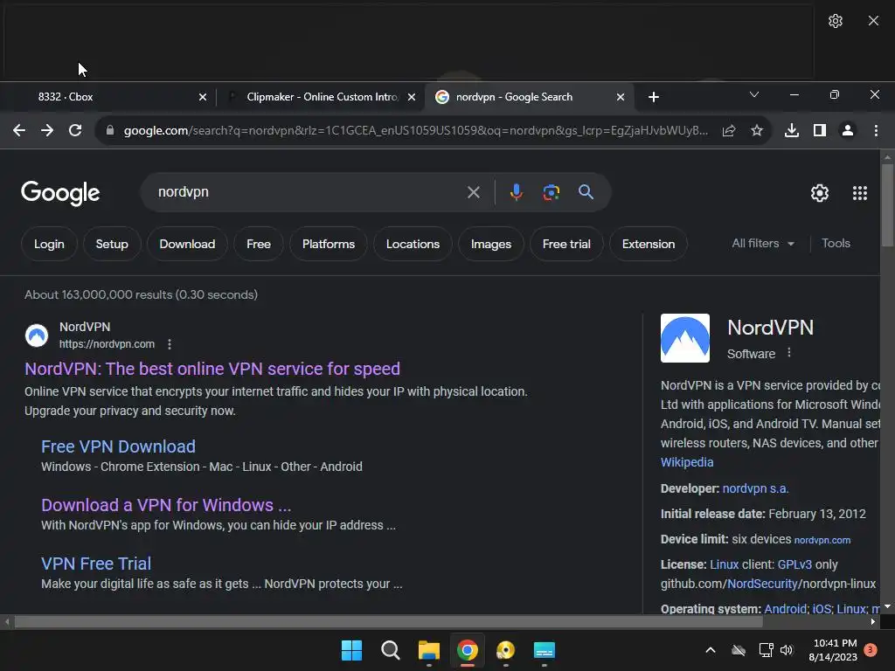Open more options for the nordvpn.com result
Viewport: 895px width, 671px height.
click(x=170, y=344)
